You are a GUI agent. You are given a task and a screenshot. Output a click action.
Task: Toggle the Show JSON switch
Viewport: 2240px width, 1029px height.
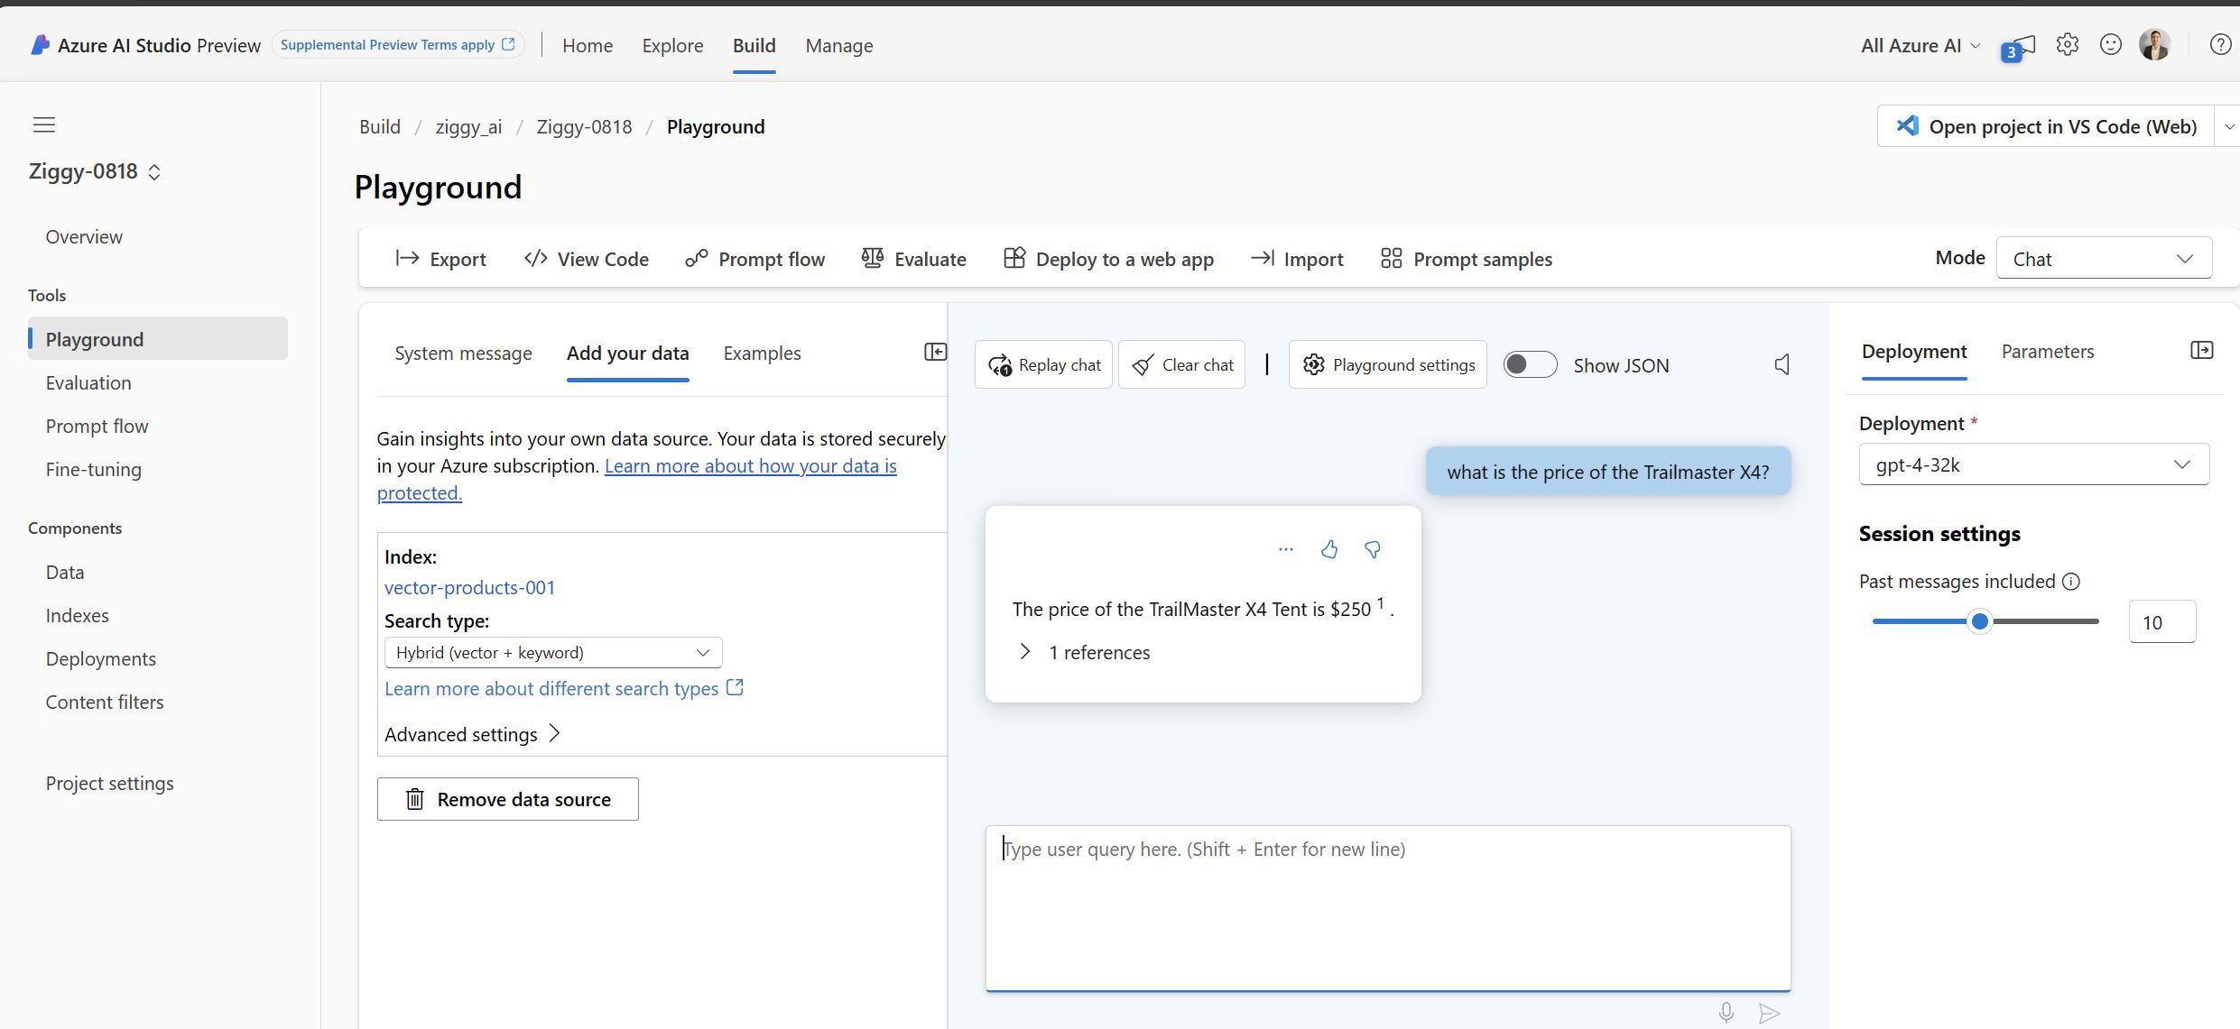1530,364
